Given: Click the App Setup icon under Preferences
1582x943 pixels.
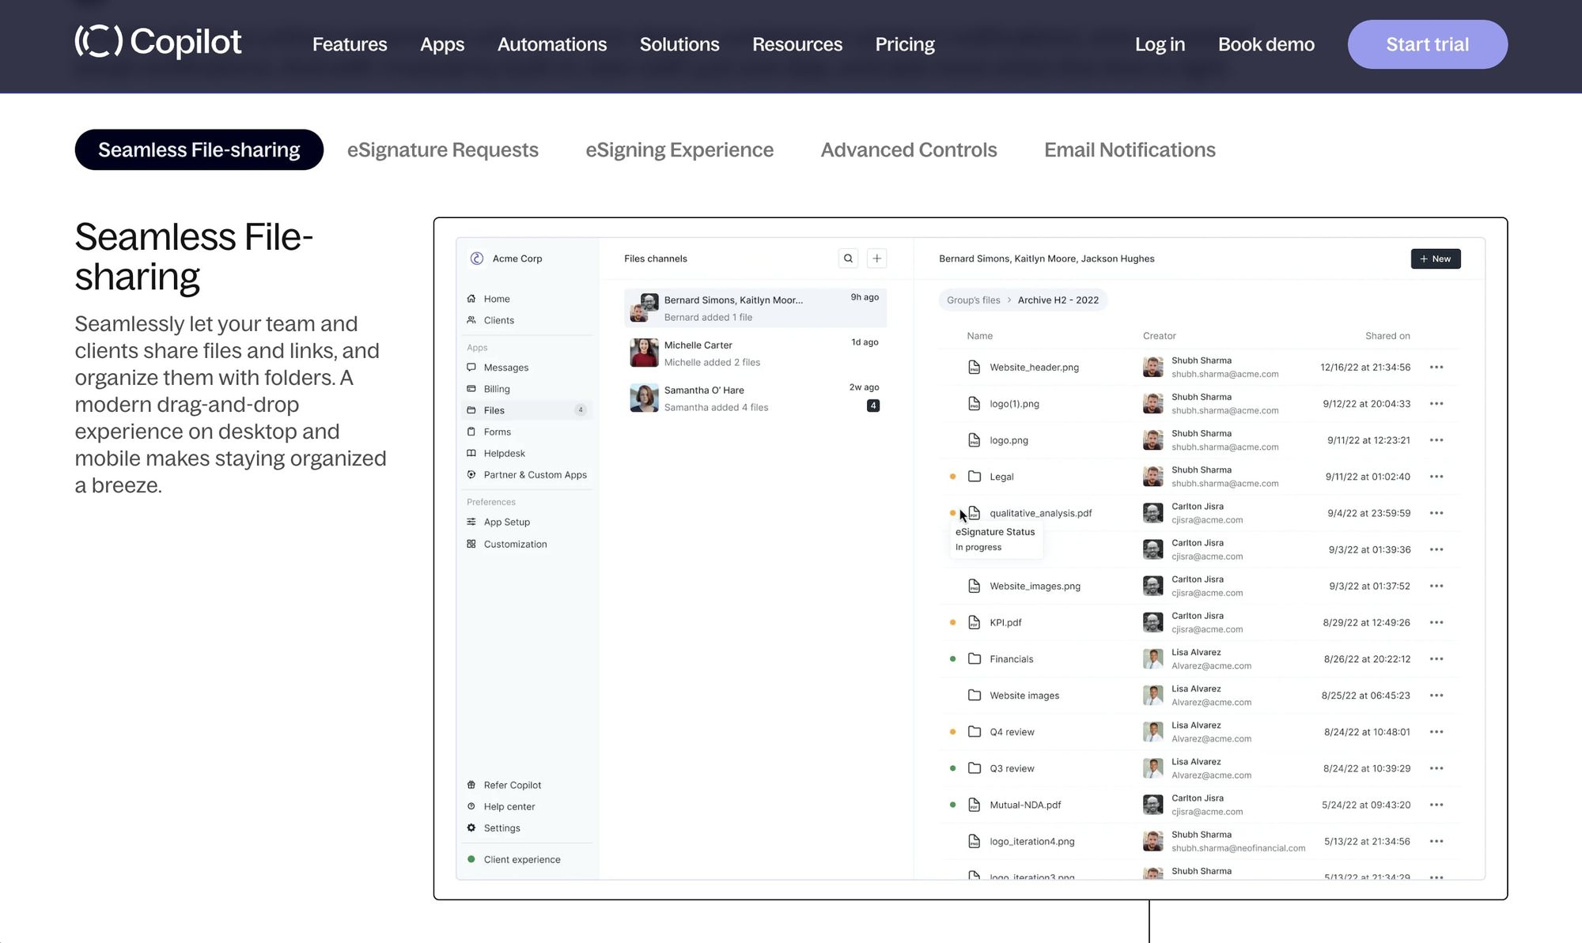Looking at the screenshot, I should [x=471, y=521].
